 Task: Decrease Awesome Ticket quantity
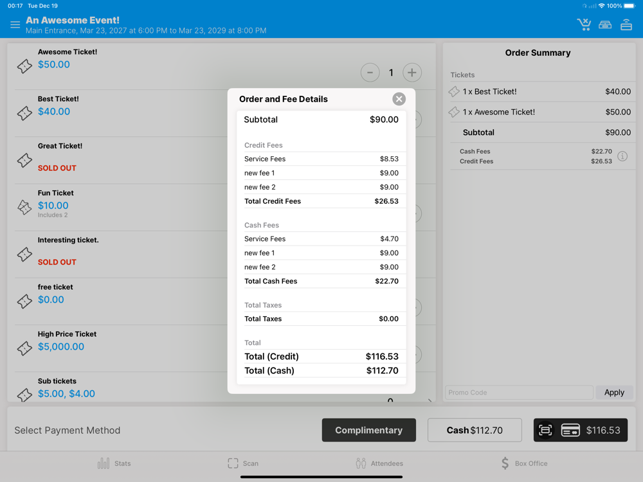click(x=370, y=73)
